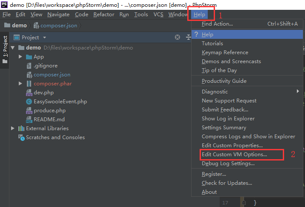The height and width of the screenshot is (207, 305).
Task: Select the highlighted Help menu entry
Action: [x=247, y=35]
